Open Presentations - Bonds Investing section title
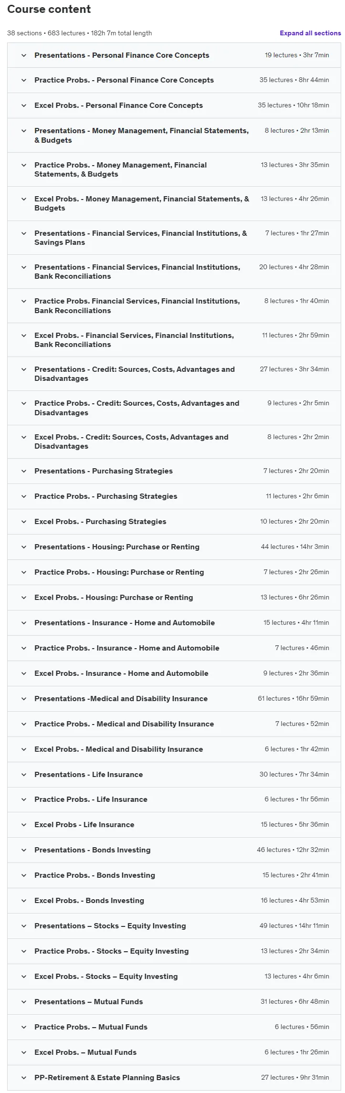The height and width of the screenshot is (1093, 345). (x=92, y=850)
